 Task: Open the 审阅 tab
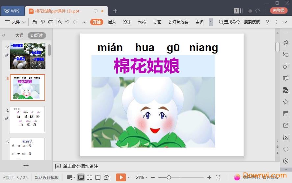[x=199, y=22]
